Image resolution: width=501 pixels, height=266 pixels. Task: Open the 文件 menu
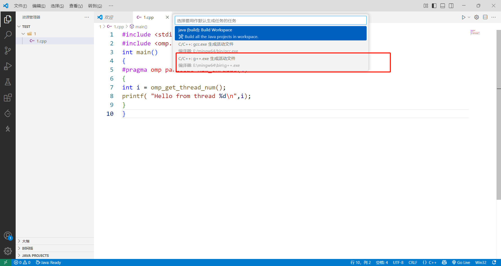20,5
